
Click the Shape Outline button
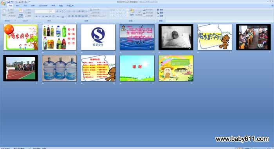pyautogui.click(x=148, y=13)
